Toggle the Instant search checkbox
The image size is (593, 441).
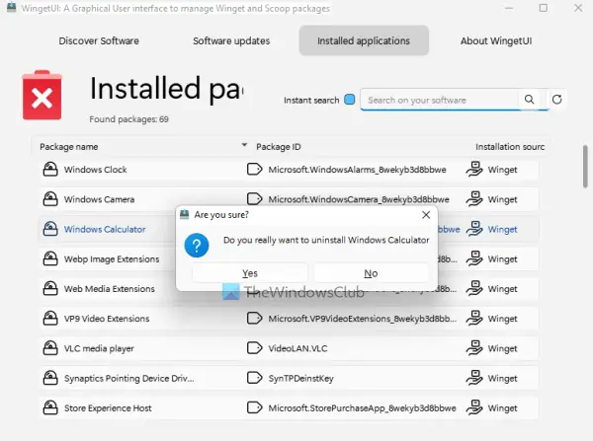pos(350,100)
